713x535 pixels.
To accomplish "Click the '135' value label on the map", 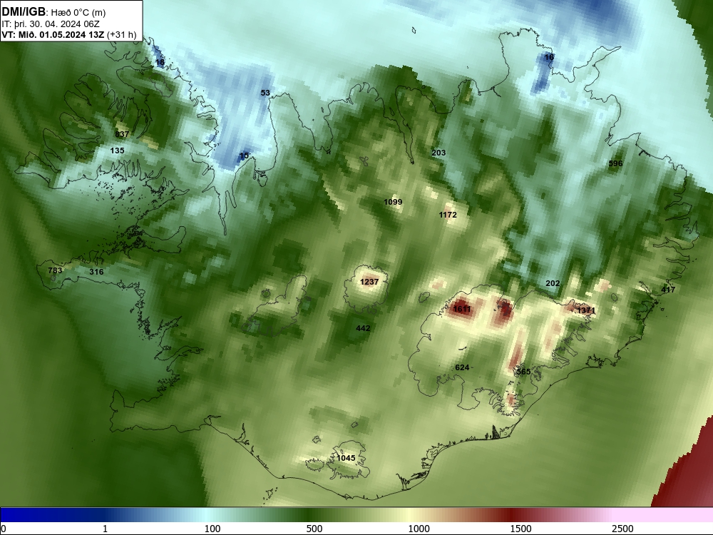I will [x=118, y=151].
